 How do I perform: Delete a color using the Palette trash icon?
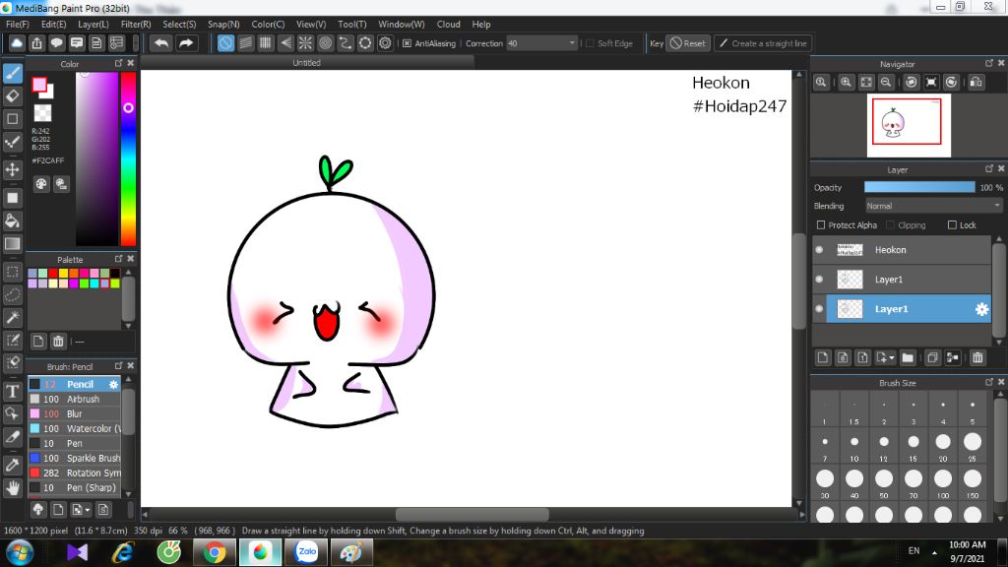58,342
